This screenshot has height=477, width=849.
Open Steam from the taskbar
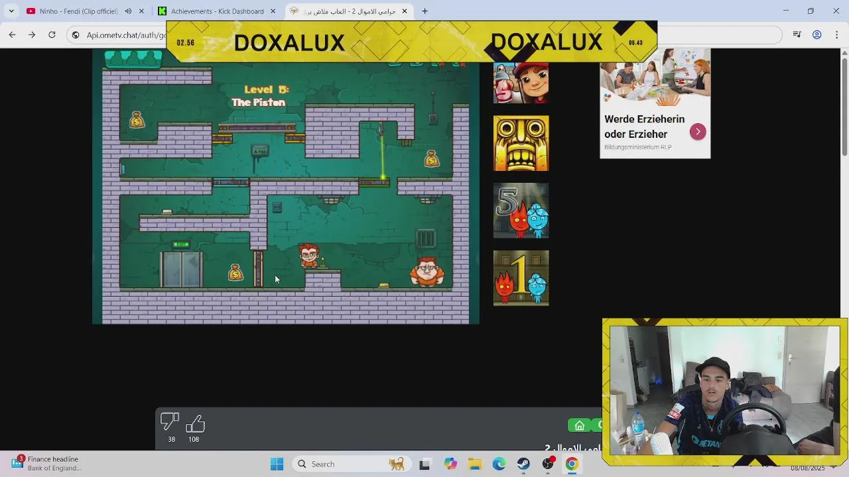(x=523, y=464)
